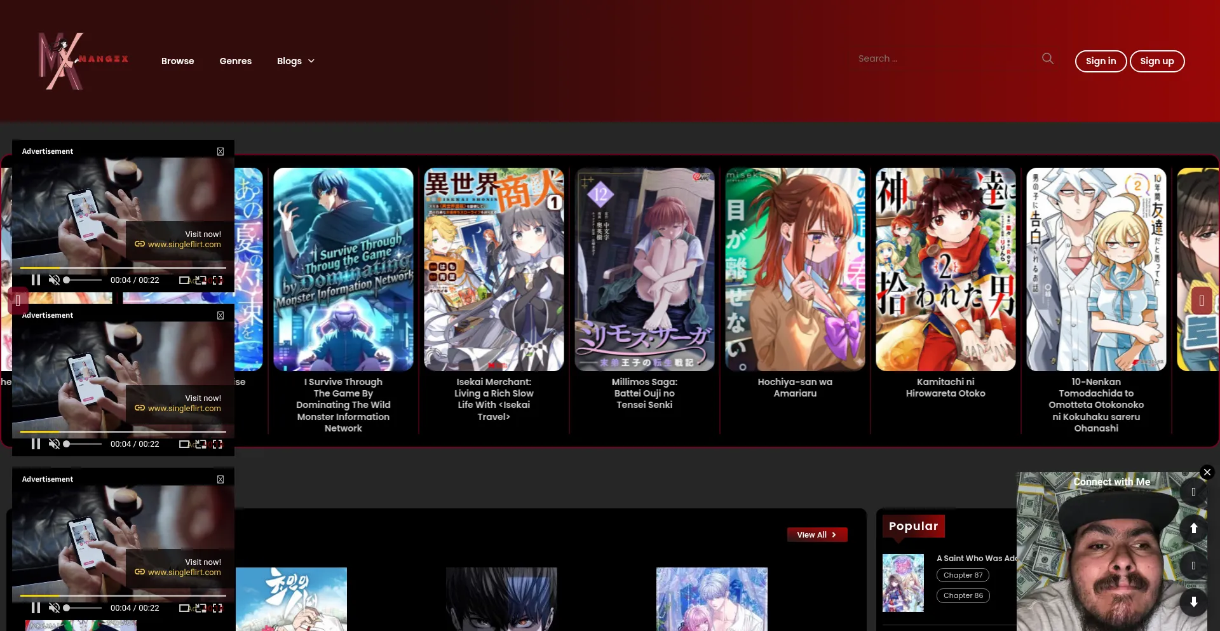Click the down arrow on Connect widget

(x=1193, y=602)
